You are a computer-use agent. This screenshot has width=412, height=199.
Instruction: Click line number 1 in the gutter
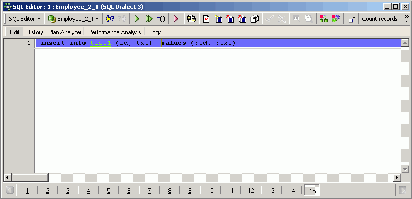29,43
